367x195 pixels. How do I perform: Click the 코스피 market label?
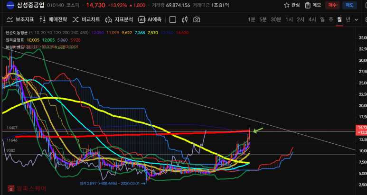72,5
